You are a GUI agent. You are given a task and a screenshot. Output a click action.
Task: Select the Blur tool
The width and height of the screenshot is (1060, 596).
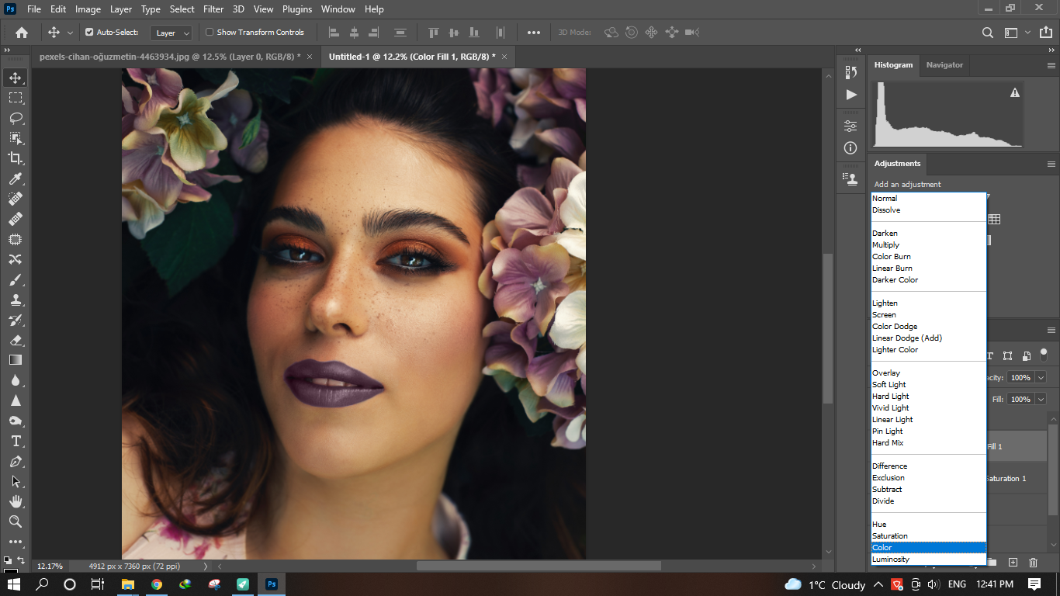tap(16, 380)
